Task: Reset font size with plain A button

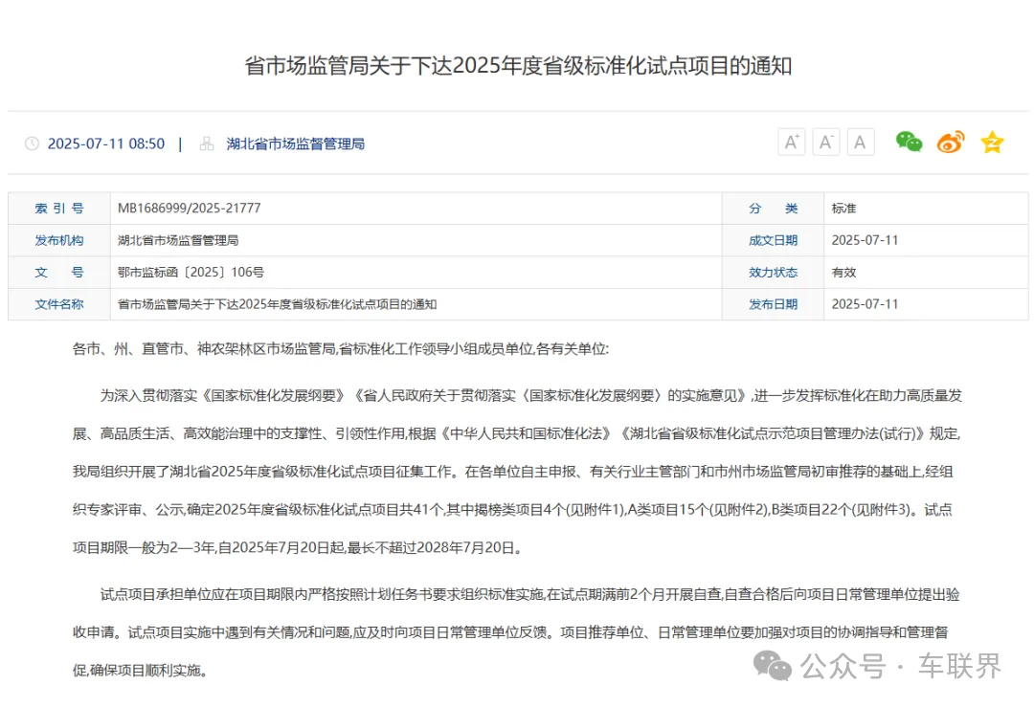Action: (x=860, y=143)
